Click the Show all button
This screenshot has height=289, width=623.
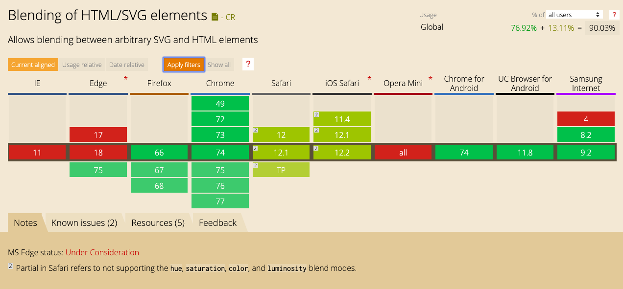[219, 64]
